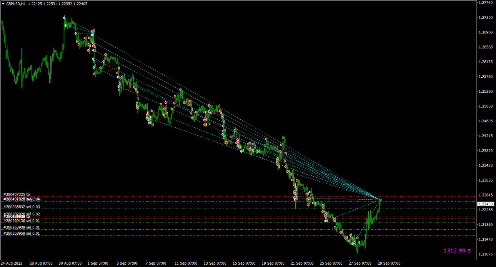Click the 1.23430 price scale label
Viewport: 496px width, 267px height.
[486, 165]
